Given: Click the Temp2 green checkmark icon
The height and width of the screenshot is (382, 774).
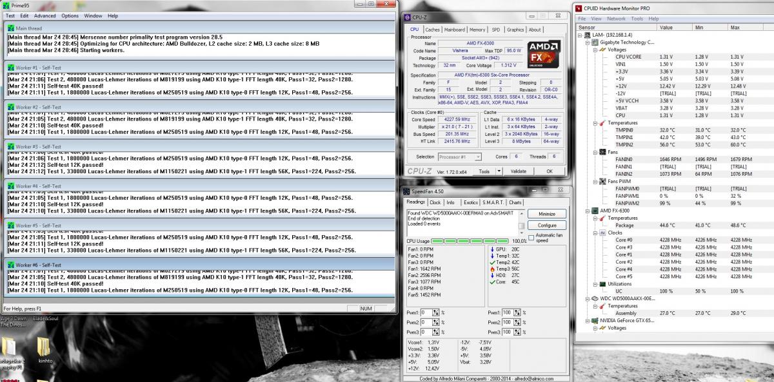Looking at the screenshot, I should [491, 262].
